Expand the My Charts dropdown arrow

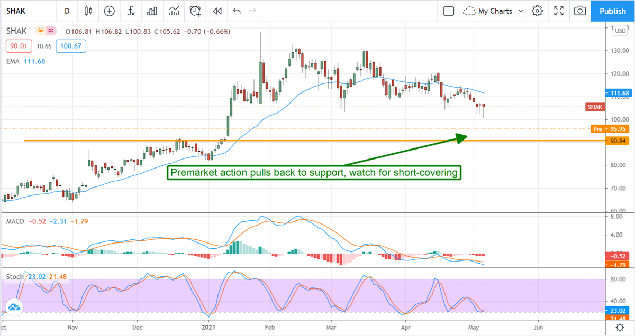[x=521, y=11]
